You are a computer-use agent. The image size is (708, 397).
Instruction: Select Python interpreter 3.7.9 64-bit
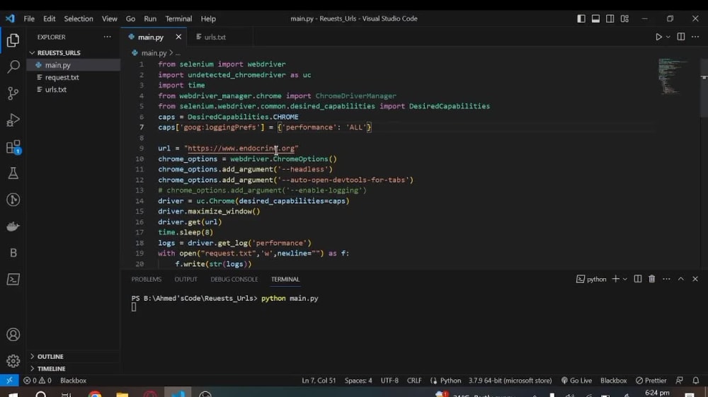pyautogui.click(x=510, y=380)
